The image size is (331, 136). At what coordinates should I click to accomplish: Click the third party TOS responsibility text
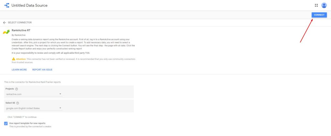[51, 53]
